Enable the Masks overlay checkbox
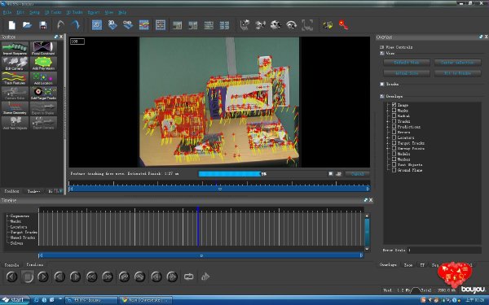The width and height of the screenshot is (489, 305). tap(394, 110)
